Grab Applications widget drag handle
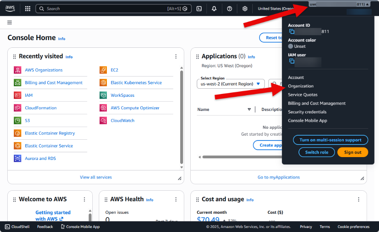The image size is (379, 232). 198,57
